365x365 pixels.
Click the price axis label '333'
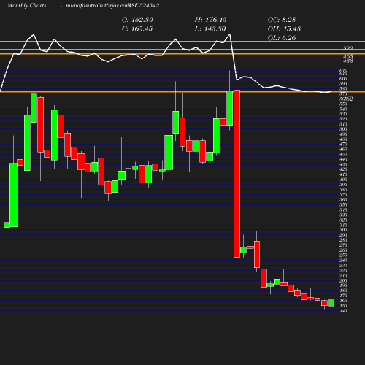[343, 215]
